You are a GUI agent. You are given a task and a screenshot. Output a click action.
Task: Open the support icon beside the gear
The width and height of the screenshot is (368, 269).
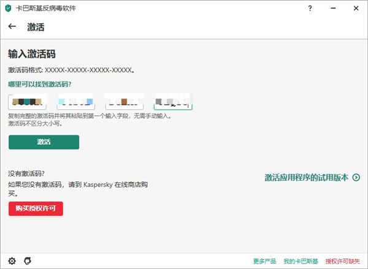click(x=27, y=260)
